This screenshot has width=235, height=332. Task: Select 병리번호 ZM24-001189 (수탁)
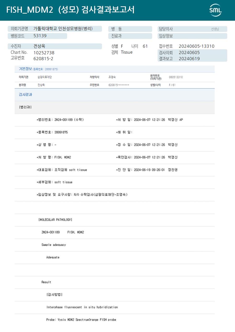[x=60, y=120]
